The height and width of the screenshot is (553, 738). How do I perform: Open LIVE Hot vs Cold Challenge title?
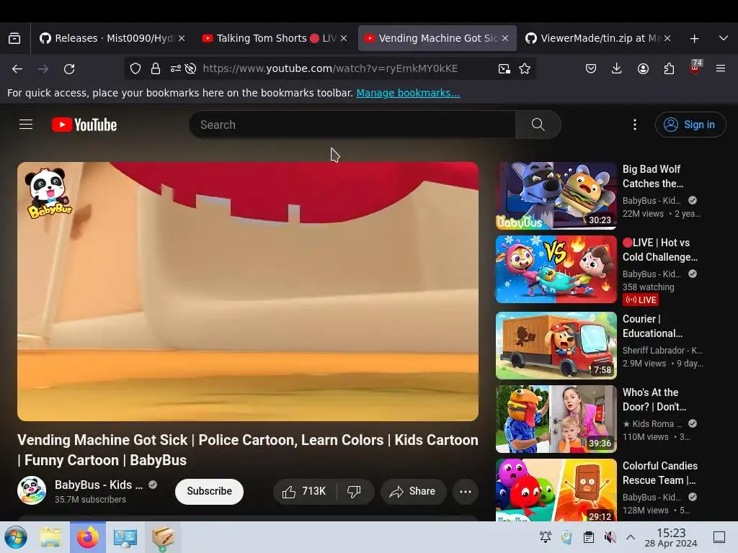tap(660, 250)
